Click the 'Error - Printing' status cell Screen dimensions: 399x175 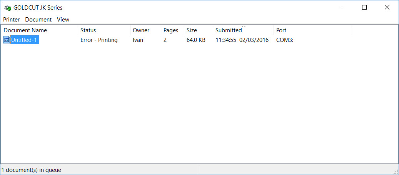tap(99, 40)
